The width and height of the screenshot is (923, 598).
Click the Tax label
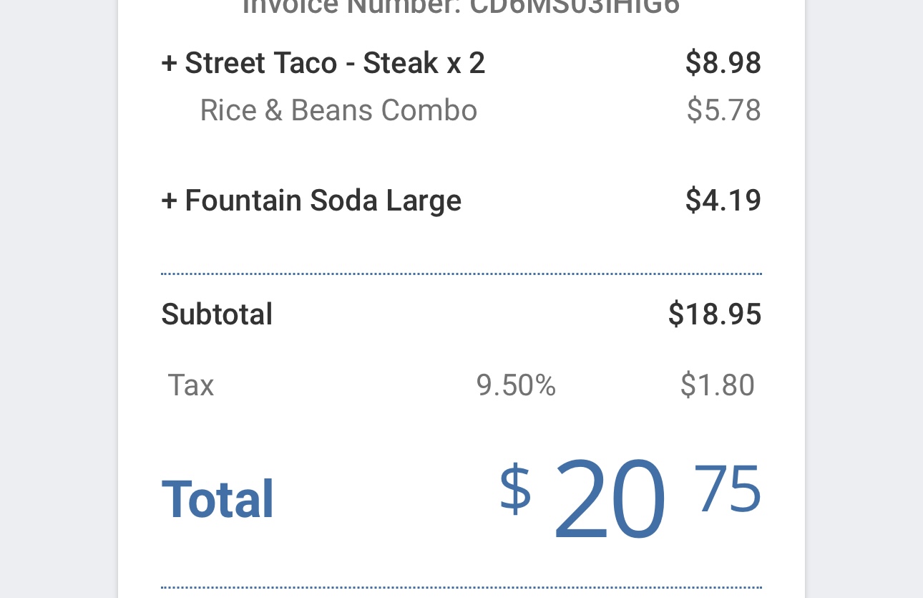(x=191, y=385)
